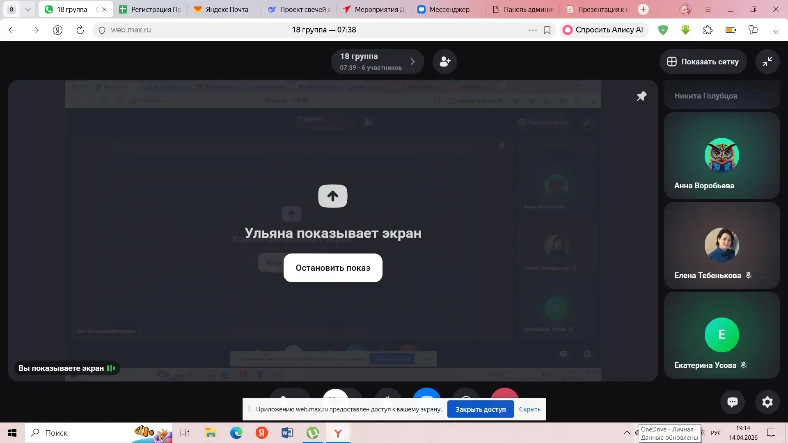Open call settings gear icon

coord(767,402)
